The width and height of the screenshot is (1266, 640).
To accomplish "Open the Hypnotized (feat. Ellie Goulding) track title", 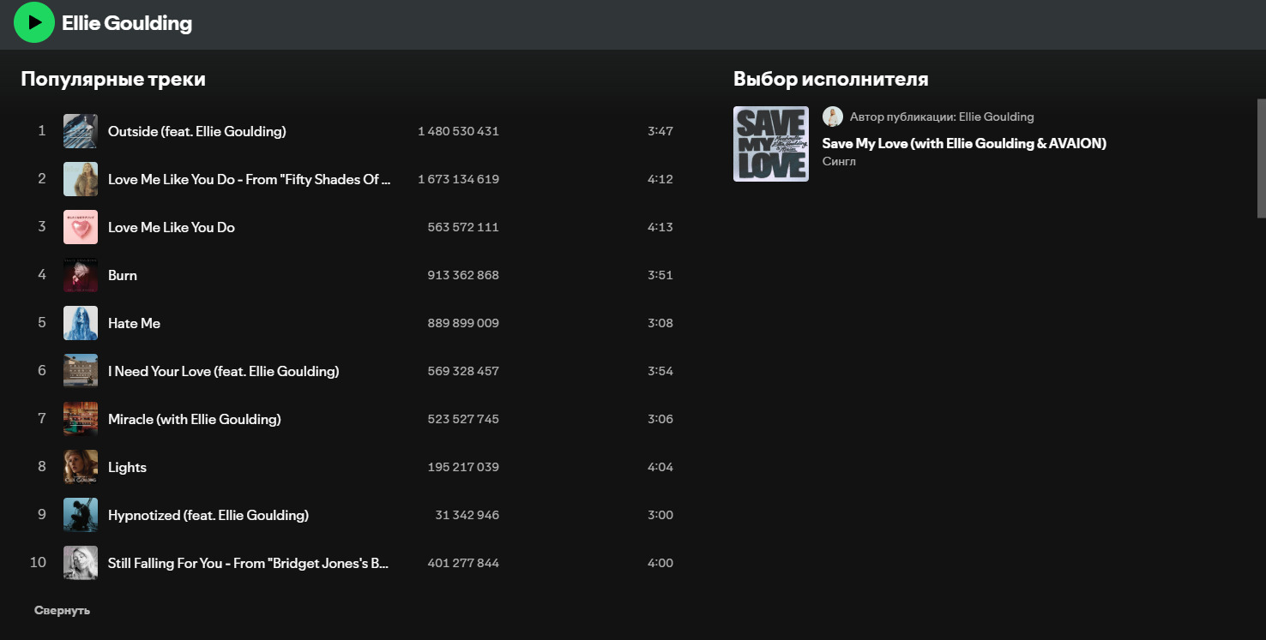I will coord(208,515).
